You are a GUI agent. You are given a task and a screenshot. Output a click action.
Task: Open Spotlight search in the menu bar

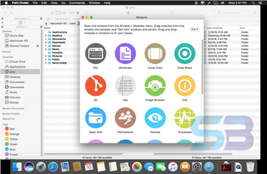[x=253, y=3]
